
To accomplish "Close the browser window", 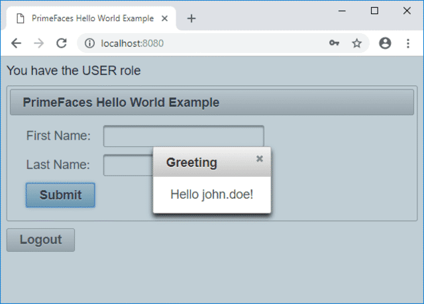I will point(407,11).
